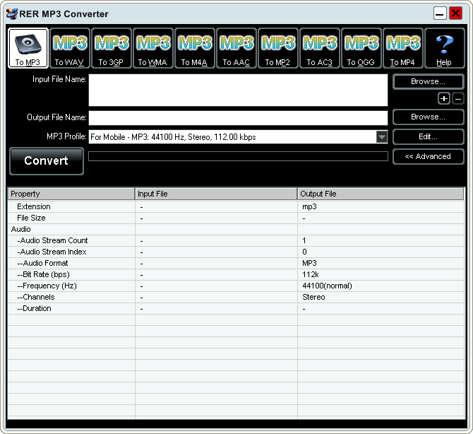
Task: Click the Property column header
Action: [x=71, y=194]
